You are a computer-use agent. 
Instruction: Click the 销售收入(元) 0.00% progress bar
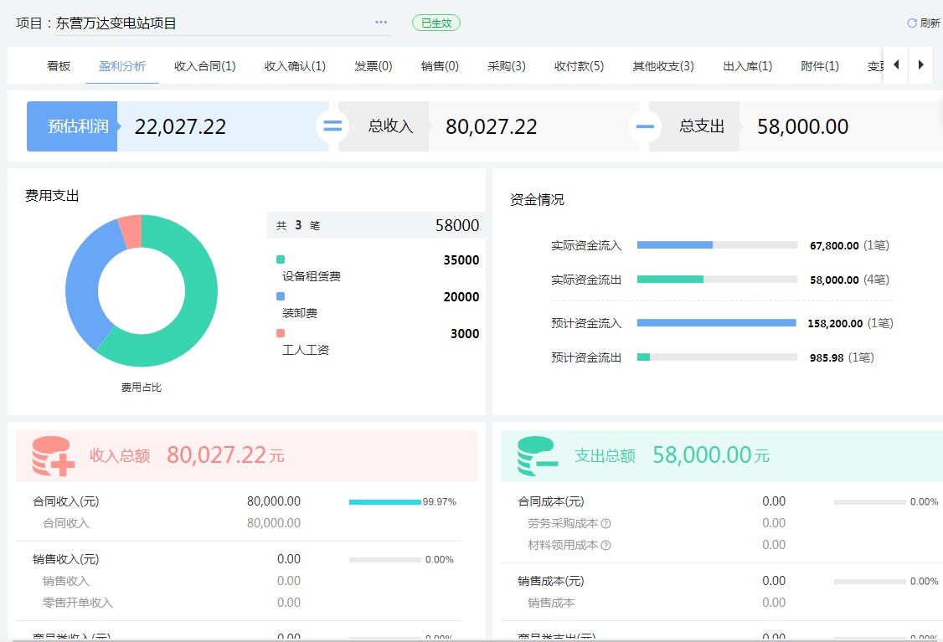[x=385, y=560]
